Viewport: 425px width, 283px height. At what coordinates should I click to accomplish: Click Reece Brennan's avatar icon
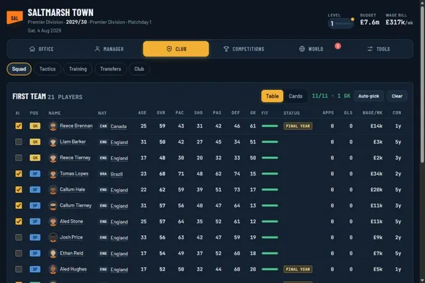click(53, 126)
